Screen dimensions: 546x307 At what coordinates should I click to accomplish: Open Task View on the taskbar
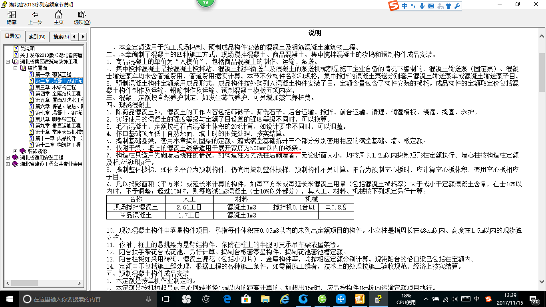tap(167, 299)
